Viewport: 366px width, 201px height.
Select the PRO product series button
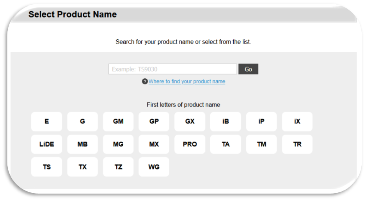(x=190, y=144)
